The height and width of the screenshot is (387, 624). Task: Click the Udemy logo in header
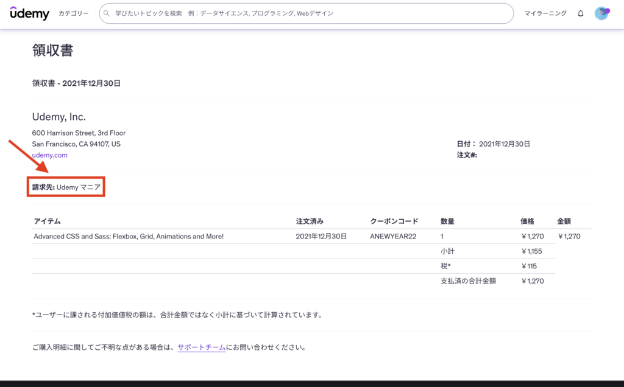pyautogui.click(x=29, y=13)
